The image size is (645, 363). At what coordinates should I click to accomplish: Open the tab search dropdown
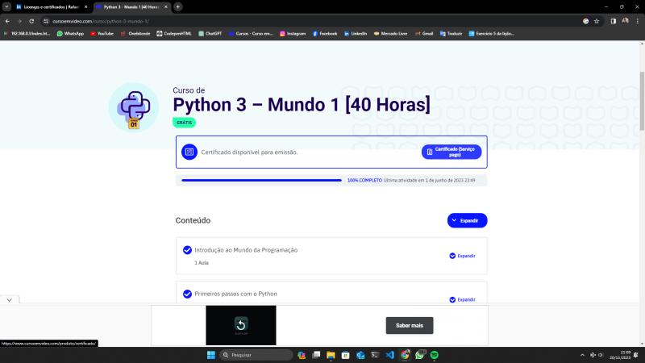pos(6,7)
